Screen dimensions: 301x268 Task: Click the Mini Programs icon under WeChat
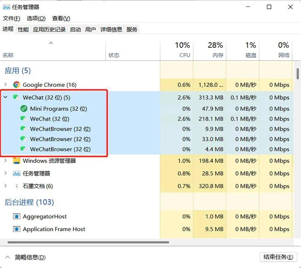(24, 109)
